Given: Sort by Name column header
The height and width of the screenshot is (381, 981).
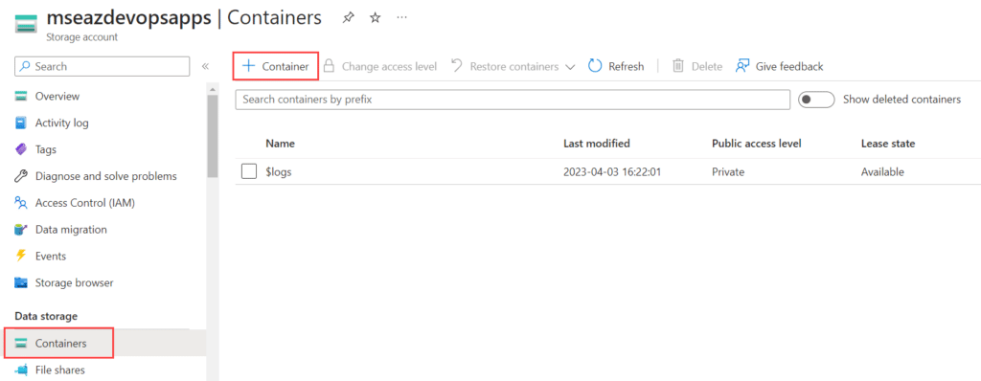Looking at the screenshot, I should point(281,144).
